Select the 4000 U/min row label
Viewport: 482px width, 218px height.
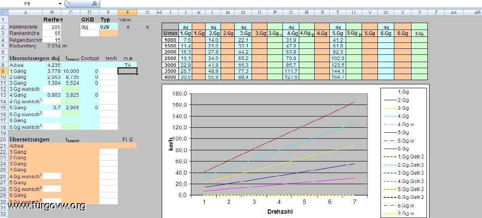click(170, 77)
